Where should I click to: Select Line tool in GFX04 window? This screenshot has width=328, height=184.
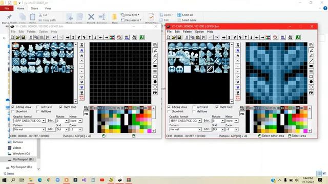tap(311, 61)
